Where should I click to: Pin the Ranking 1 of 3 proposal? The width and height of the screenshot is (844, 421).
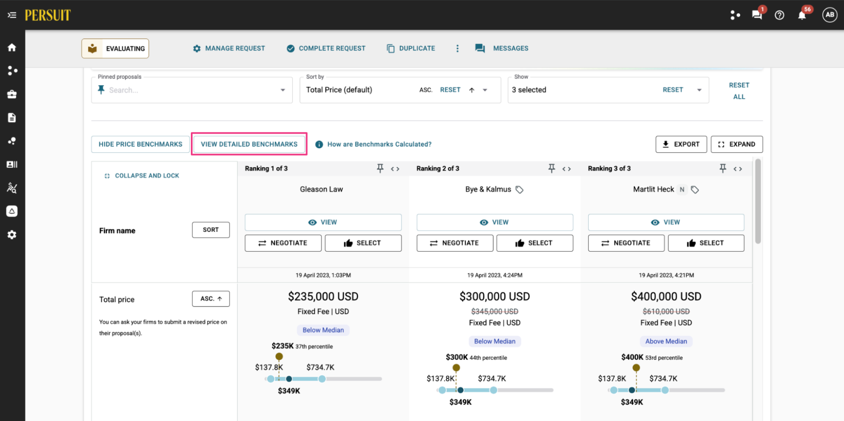pos(380,168)
